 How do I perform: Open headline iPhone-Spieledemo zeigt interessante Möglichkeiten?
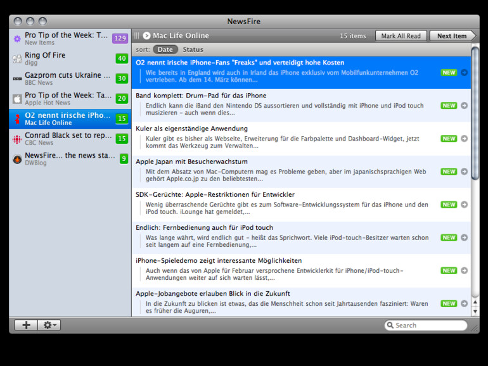click(x=219, y=260)
